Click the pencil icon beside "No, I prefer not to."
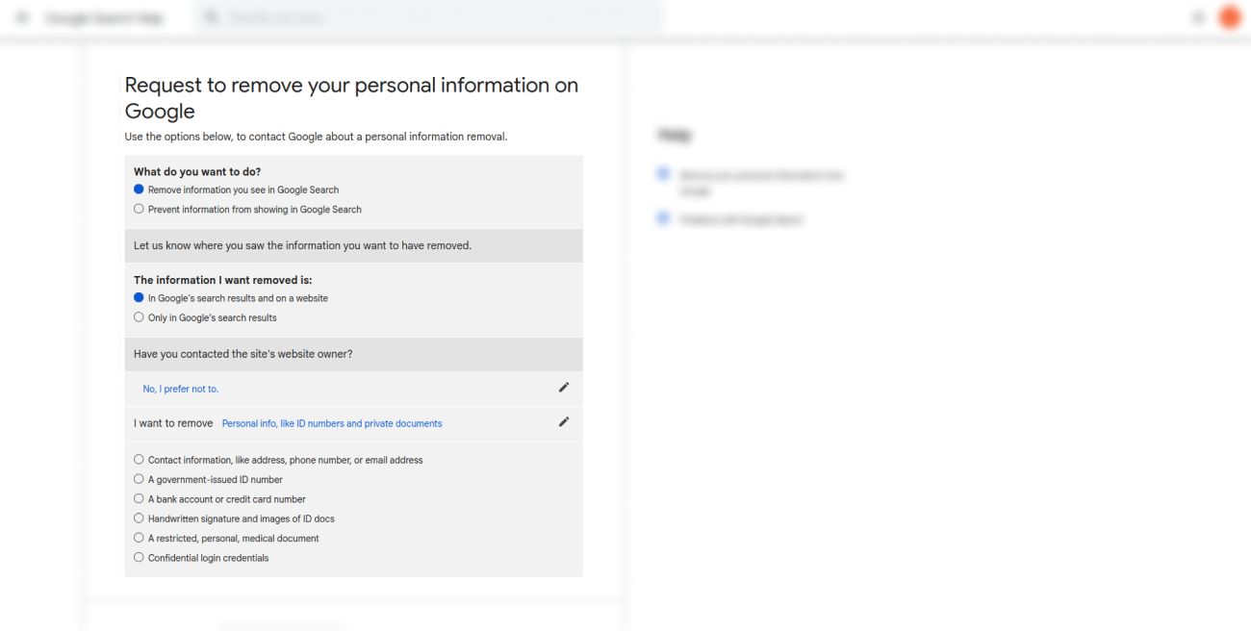This screenshot has width=1251, height=632. [x=564, y=388]
